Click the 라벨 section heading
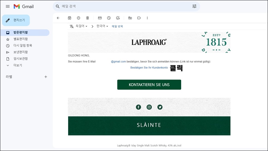 click(x=9, y=77)
